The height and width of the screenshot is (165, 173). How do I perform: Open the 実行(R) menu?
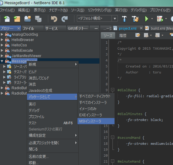(121, 10)
